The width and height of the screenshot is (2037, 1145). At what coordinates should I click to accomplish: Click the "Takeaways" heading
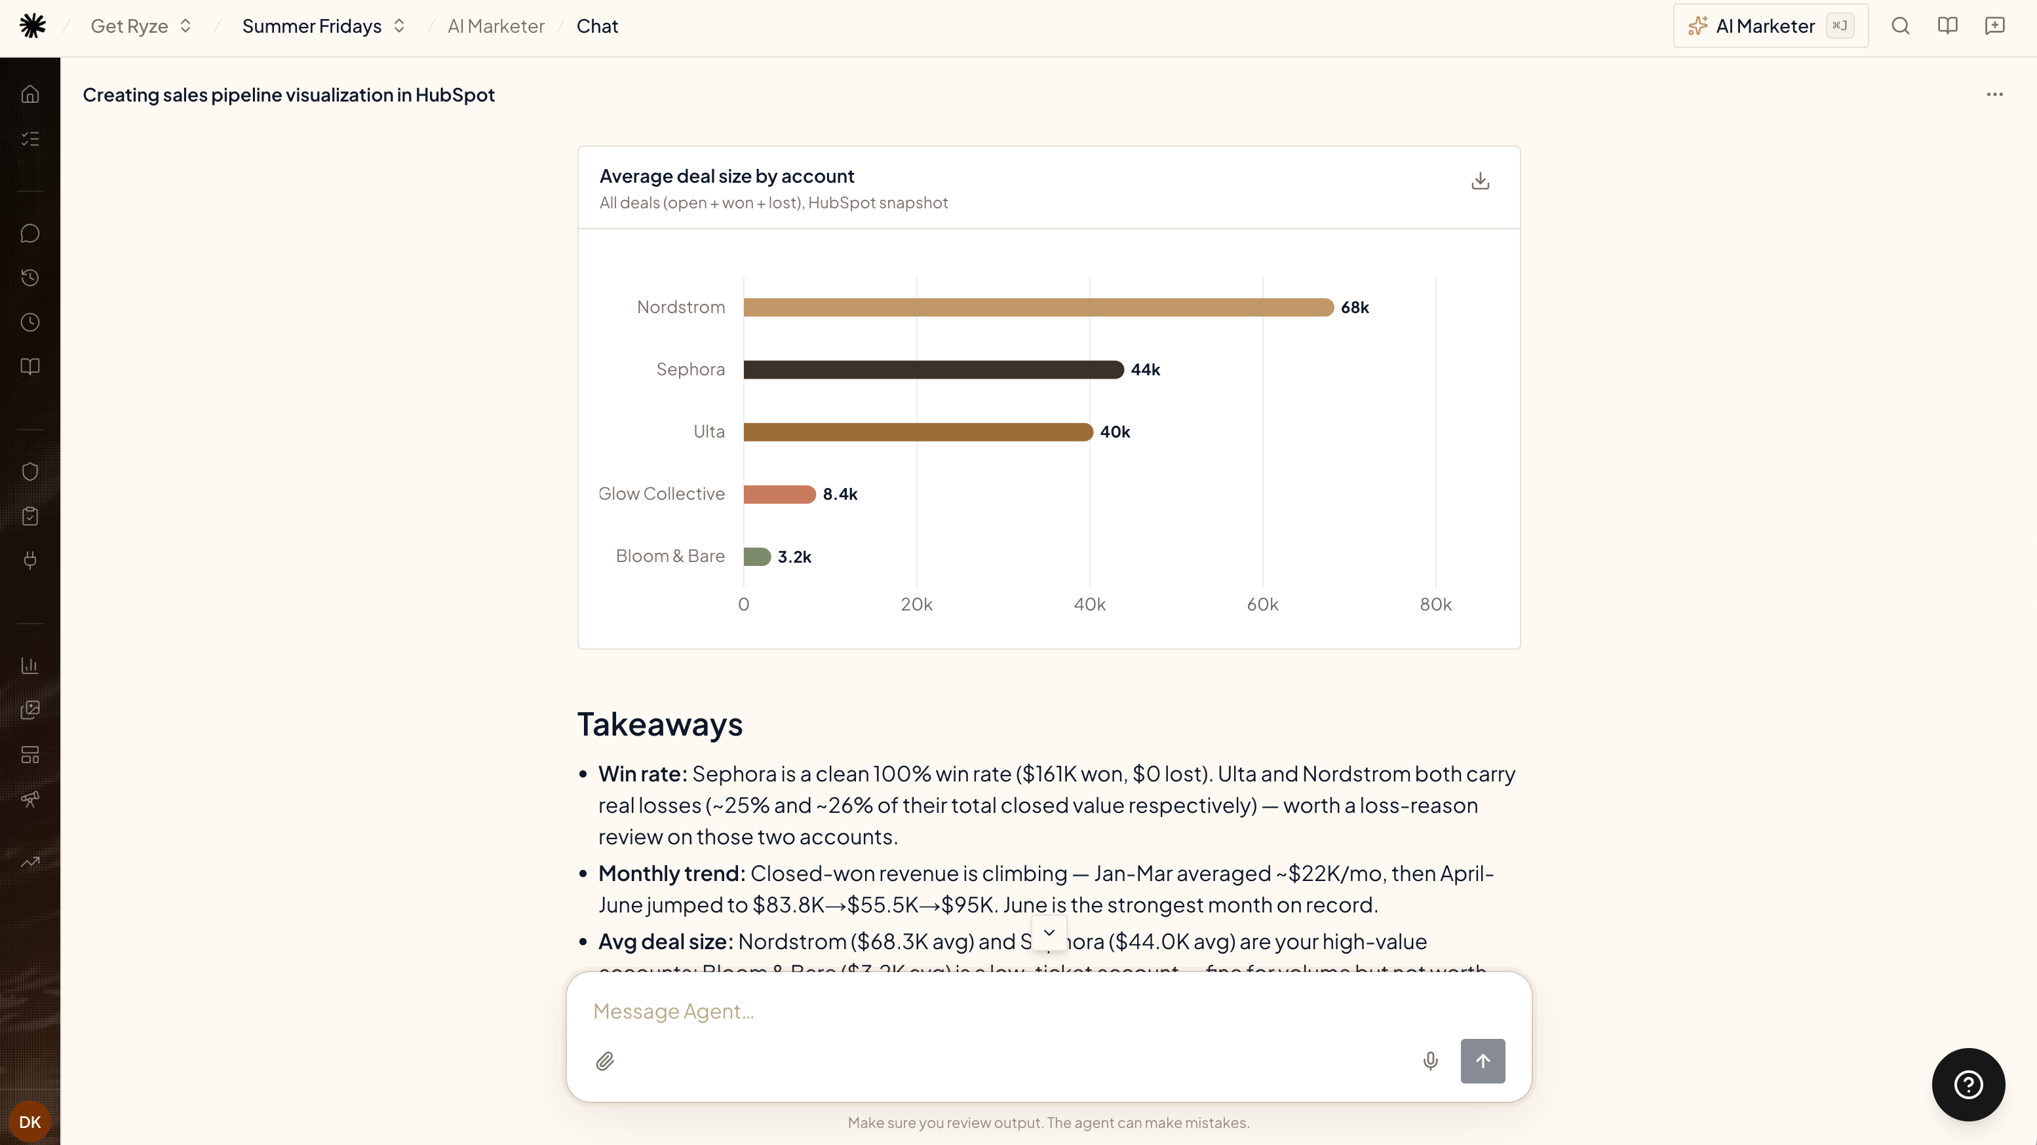(x=659, y=724)
